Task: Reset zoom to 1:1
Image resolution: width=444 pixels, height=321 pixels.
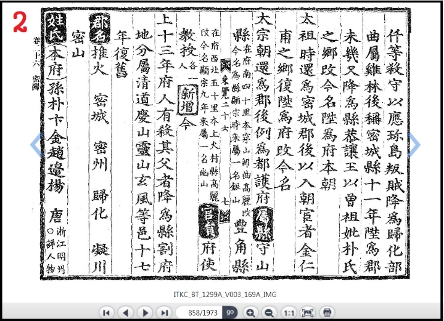Action: click(x=289, y=312)
